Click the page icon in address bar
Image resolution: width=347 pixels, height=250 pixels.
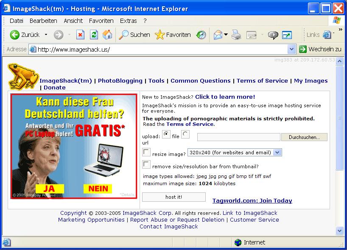pos(33,49)
